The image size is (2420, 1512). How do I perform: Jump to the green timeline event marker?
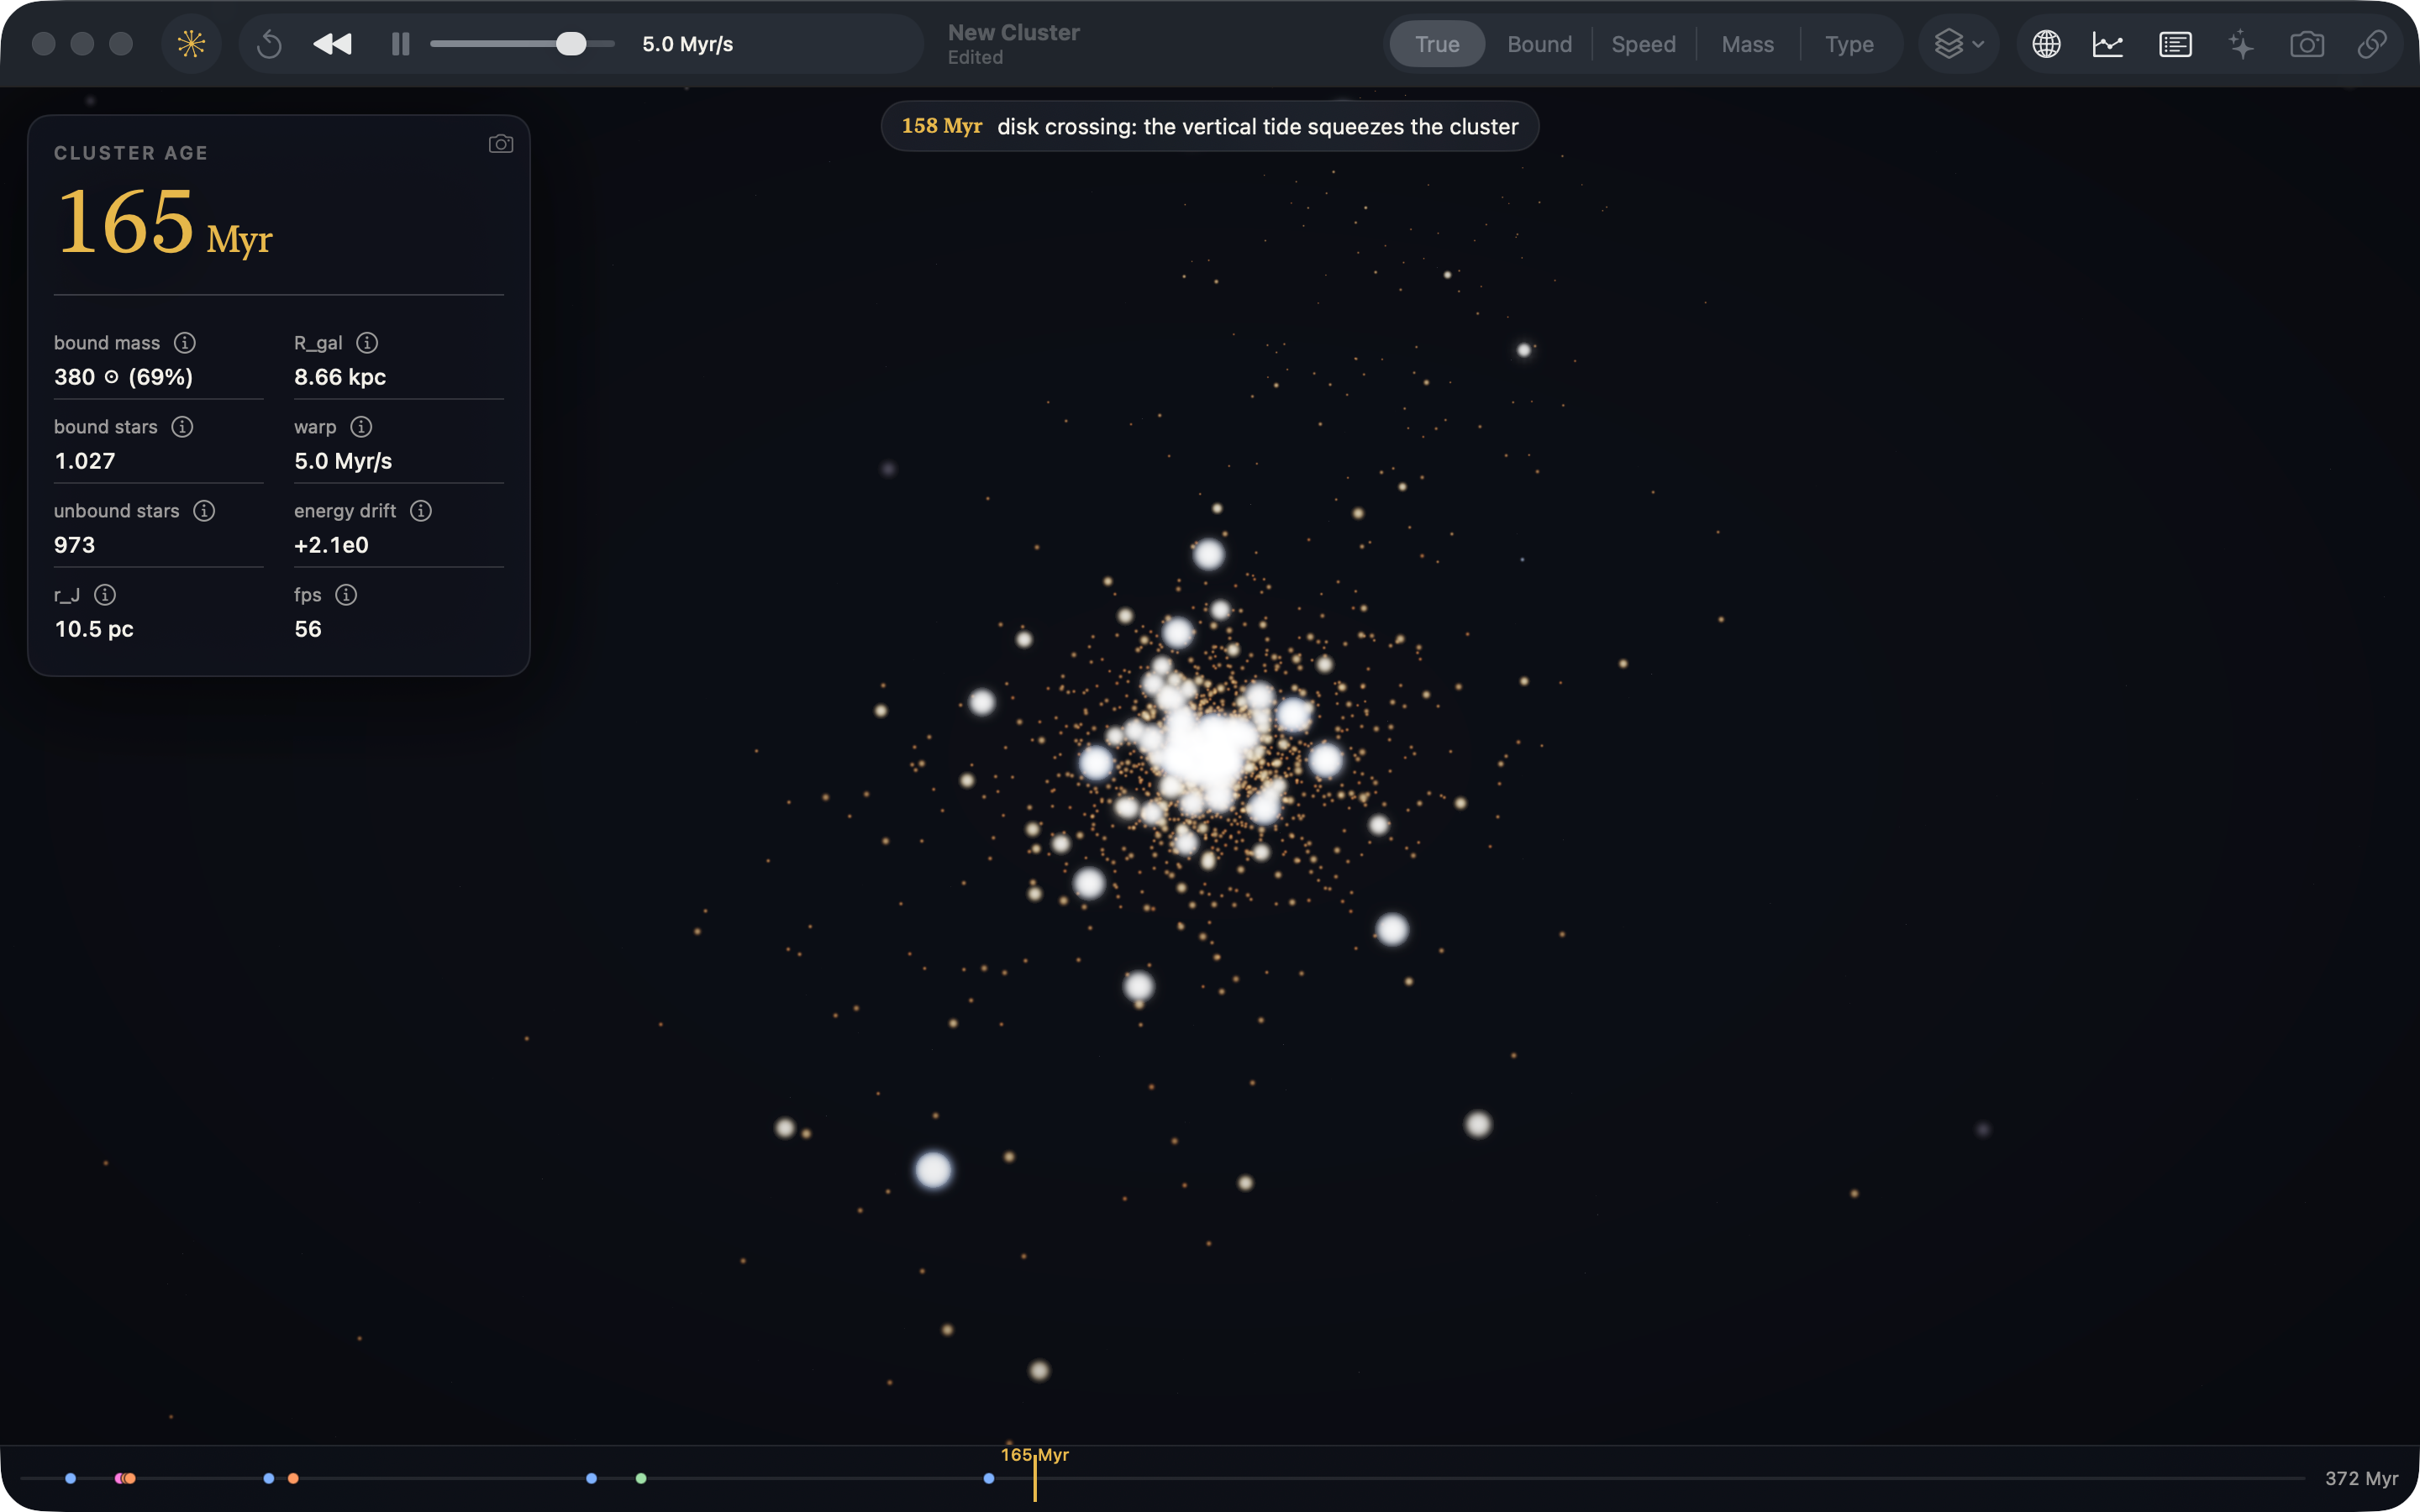pyautogui.click(x=641, y=1478)
